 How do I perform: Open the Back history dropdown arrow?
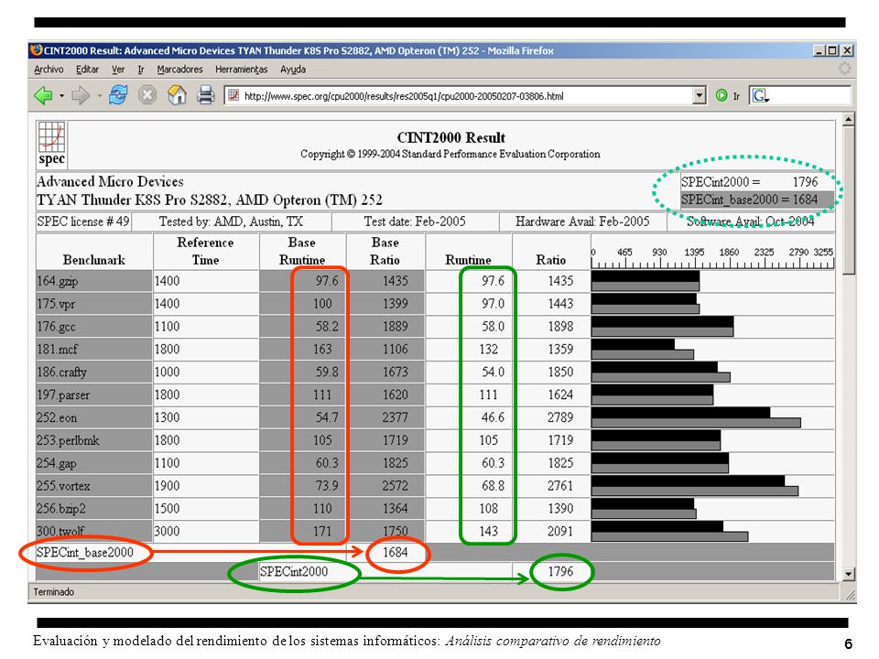point(61,96)
